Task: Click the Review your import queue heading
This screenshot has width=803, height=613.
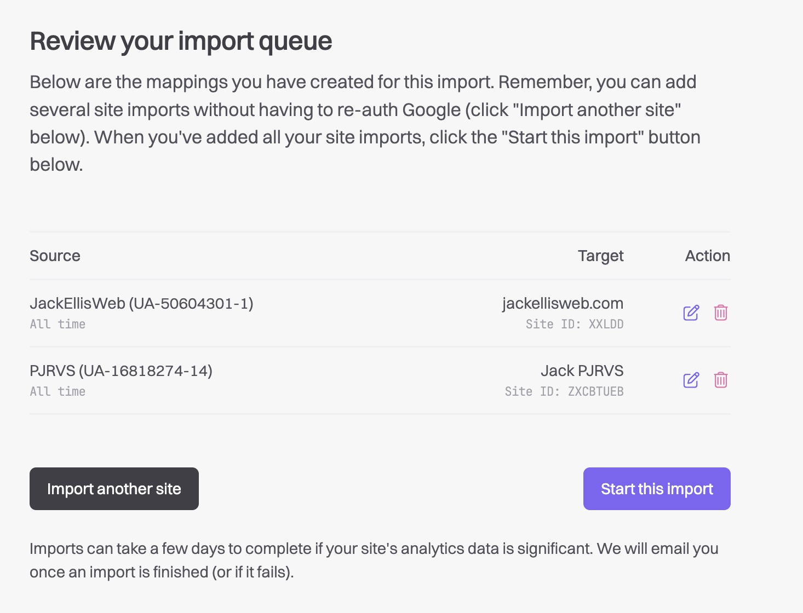Action: [181, 41]
